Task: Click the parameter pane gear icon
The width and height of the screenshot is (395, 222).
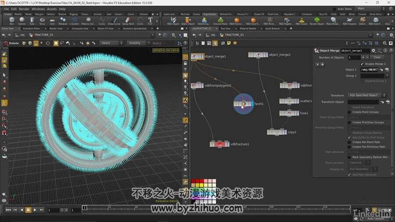Action: 373,50
